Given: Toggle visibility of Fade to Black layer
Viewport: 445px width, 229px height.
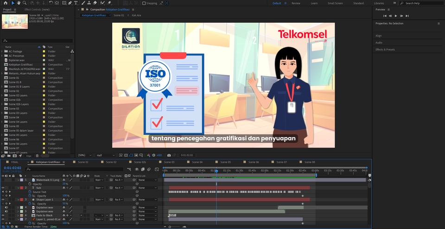Looking at the screenshot, I should pyautogui.click(x=3, y=216).
